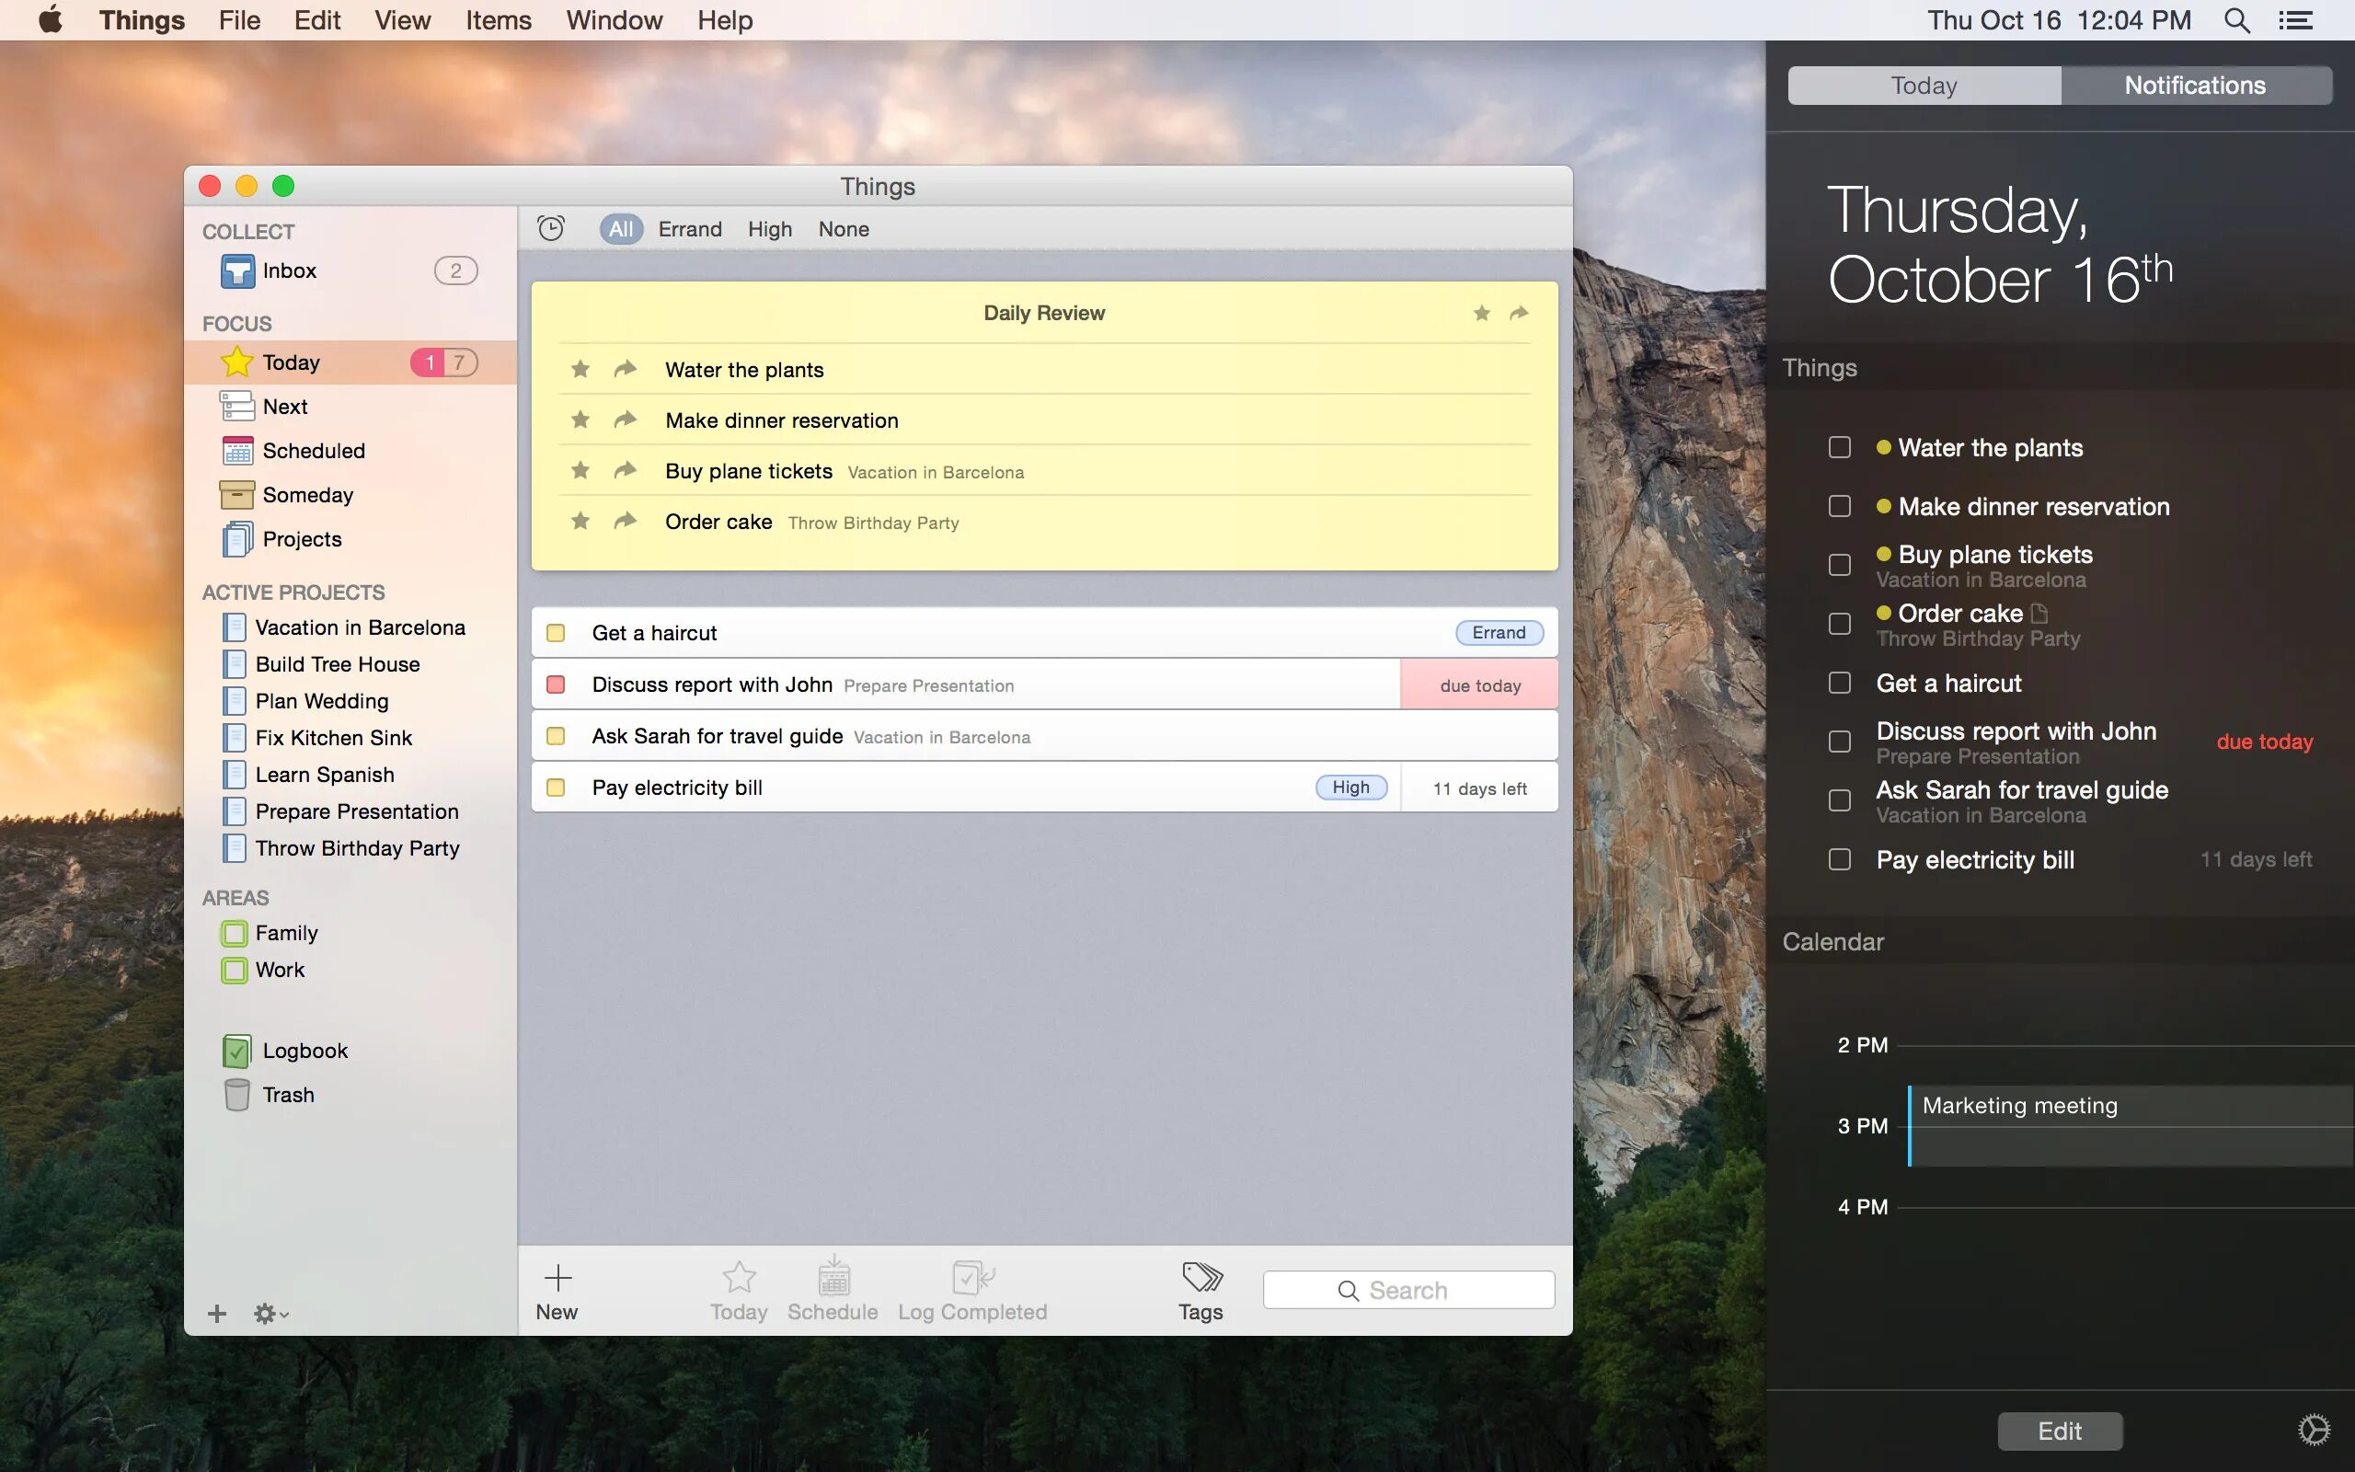
Task: Check off Get a haircut in main list
Action: pos(556,633)
